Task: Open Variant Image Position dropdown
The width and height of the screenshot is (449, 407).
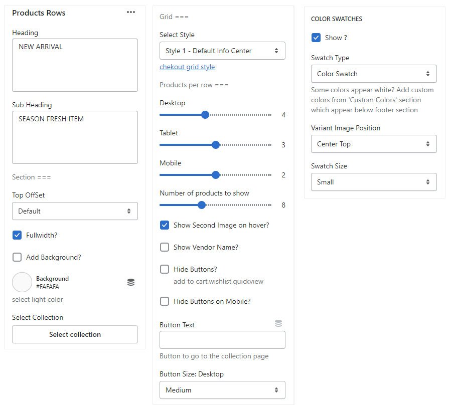Action: point(374,144)
